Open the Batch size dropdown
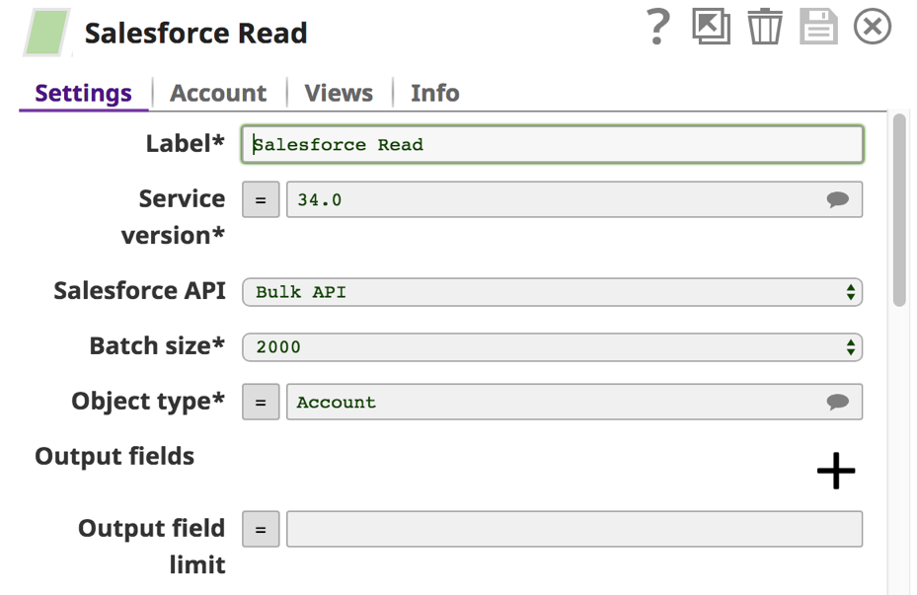 pyautogui.click(x=552, y=347)
